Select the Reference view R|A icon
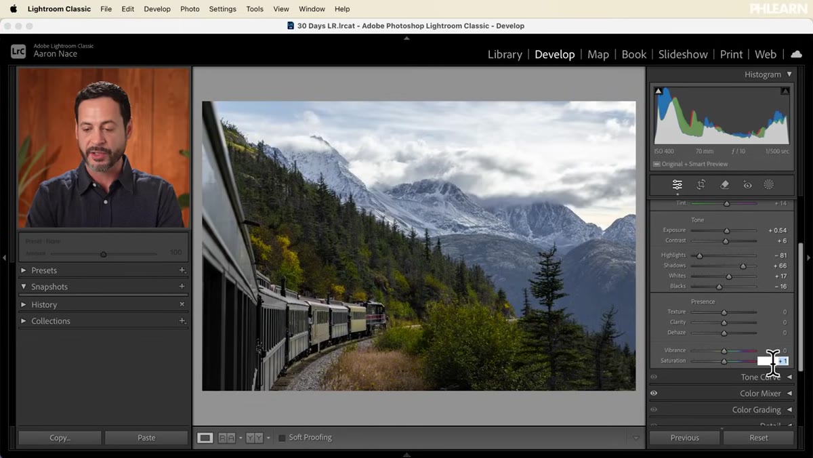The width and height of the screenshot is (813, 458). pyautogui.click(x=227, y=438)
